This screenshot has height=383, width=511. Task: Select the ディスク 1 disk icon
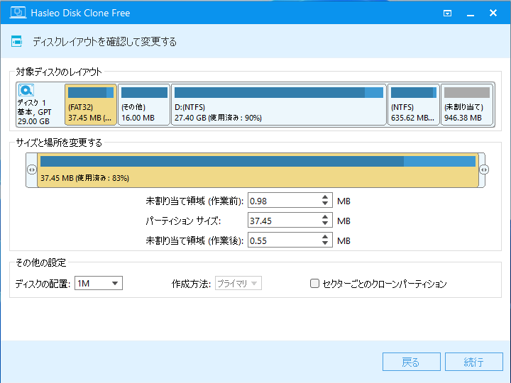26,90
